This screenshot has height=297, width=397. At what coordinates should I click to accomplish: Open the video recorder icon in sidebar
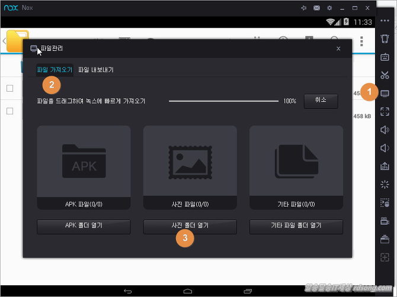pos(385,221)
